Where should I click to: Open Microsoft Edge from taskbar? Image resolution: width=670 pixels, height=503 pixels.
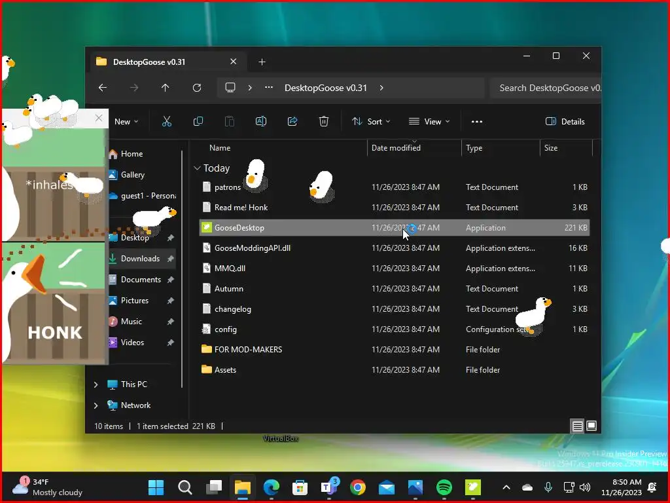click(272, 487)
